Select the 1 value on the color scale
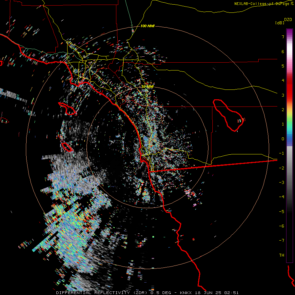Screen dimensions: 295x295 coord(283,124)
